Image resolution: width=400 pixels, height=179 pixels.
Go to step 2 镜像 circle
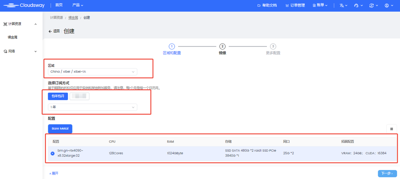pyautogui.click(x=222, y=46)
